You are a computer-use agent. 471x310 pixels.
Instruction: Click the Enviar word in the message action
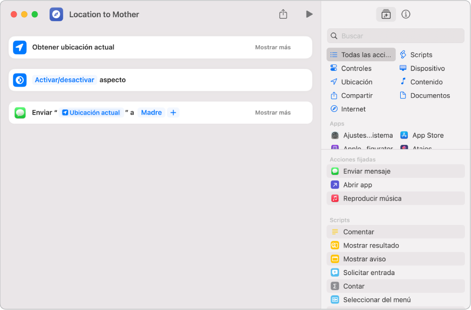(42, 112)
